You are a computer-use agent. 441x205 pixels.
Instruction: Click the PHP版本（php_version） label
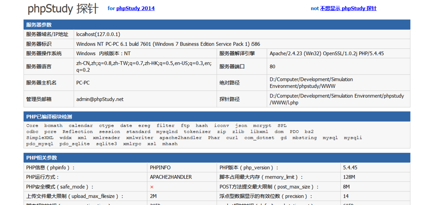[249, 167]
